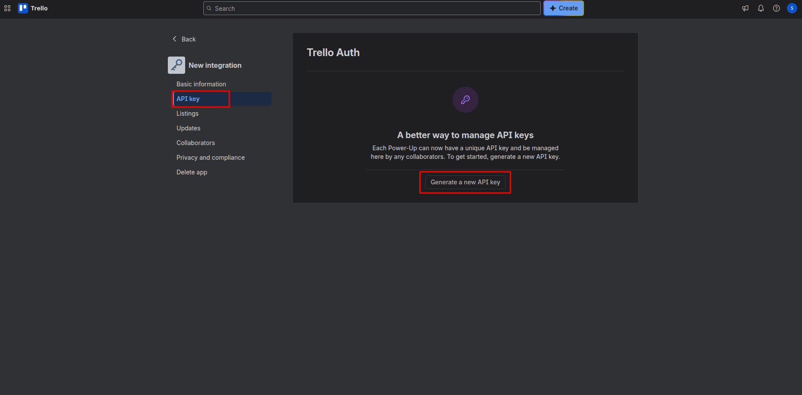Open the Delete app section

pyautogui.click(x=192, y=172)
